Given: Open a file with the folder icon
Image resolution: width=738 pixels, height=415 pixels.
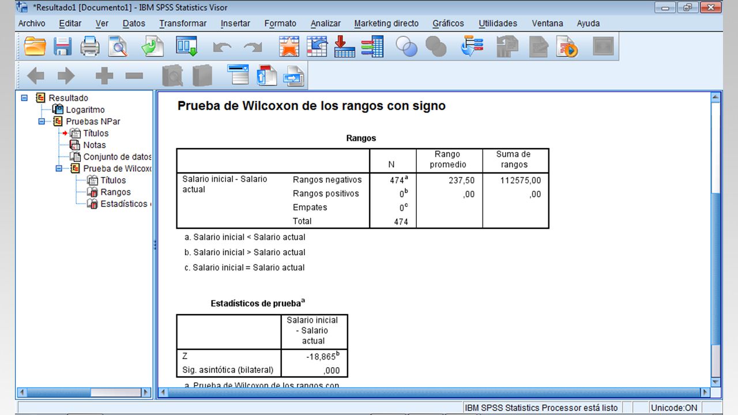Looking at the screenshot, I should (x=35, y=47).
